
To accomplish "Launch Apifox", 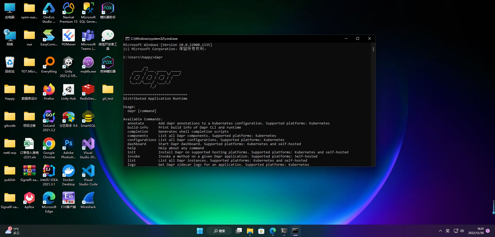I will point(29,198).
